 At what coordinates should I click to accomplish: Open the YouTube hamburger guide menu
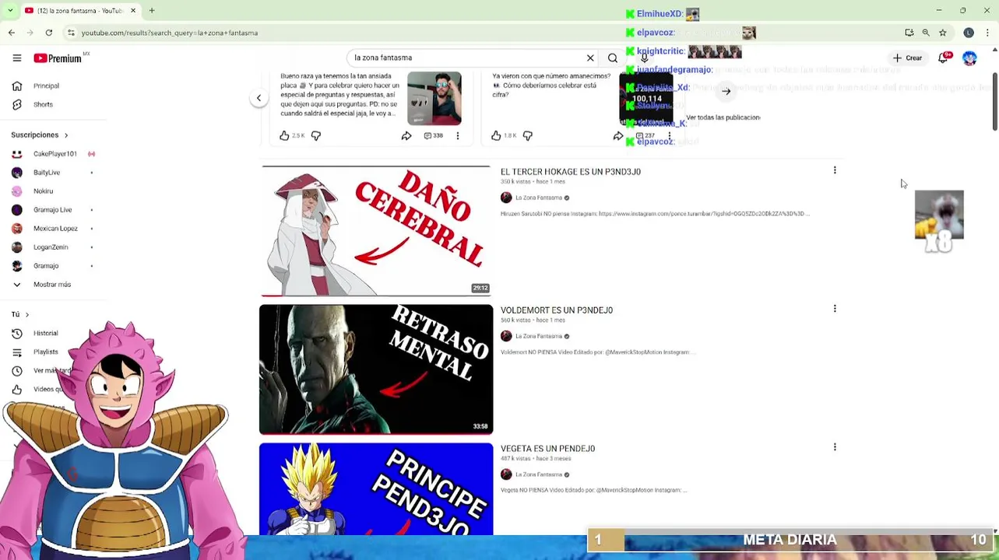(17, 58)
